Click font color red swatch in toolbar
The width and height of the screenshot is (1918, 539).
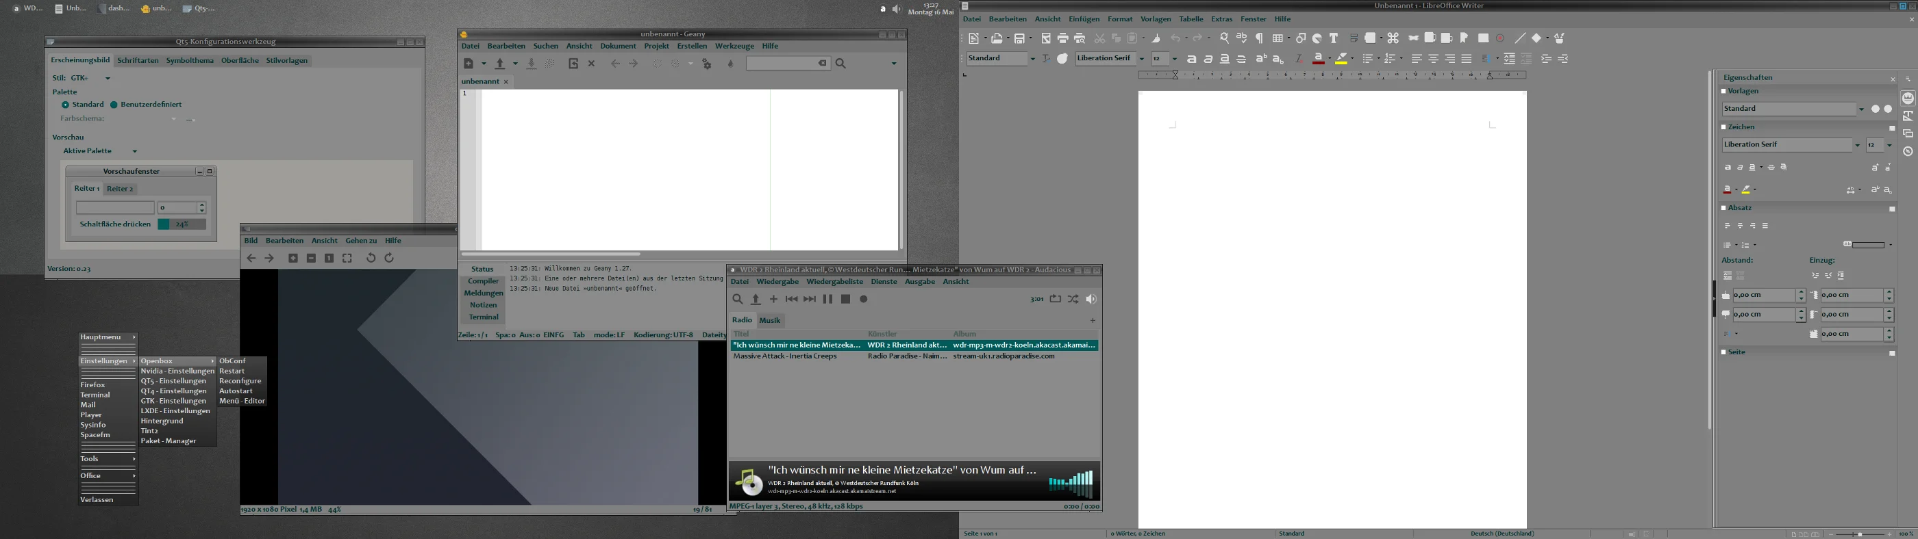pyautogui.click(x=1318, y=59)
